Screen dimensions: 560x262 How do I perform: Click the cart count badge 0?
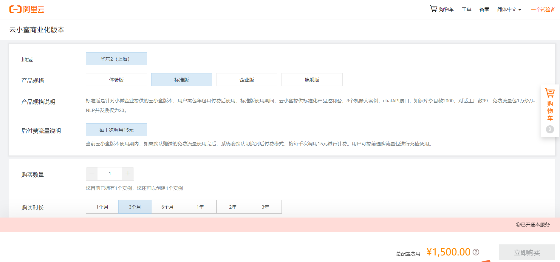pyautogui.click(x=550, y=129)
